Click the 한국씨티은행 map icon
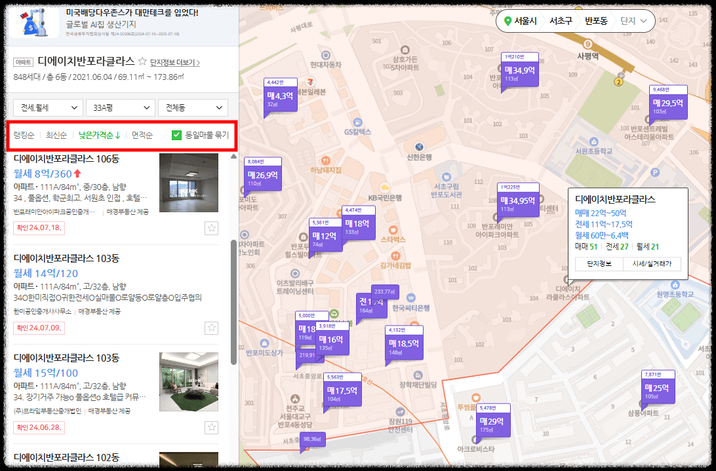Viewport: 716px width, 471px height. click(411, 298)
